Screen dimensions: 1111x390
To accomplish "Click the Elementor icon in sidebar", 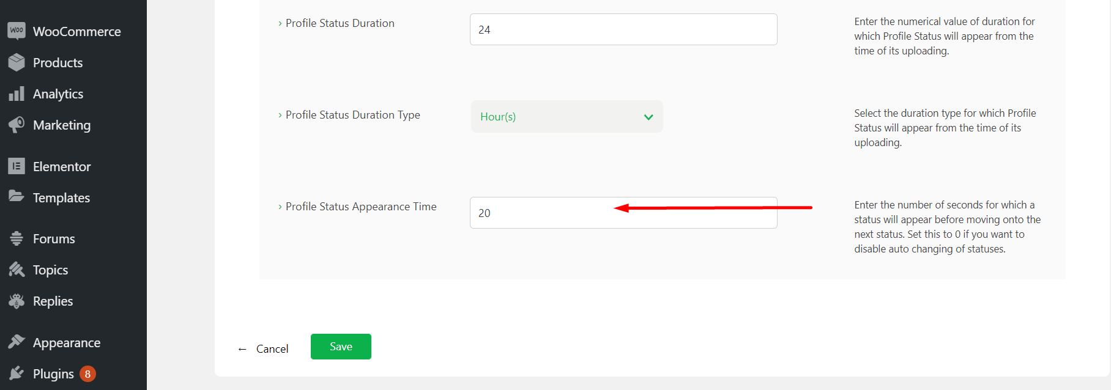I will pos(17,166).
